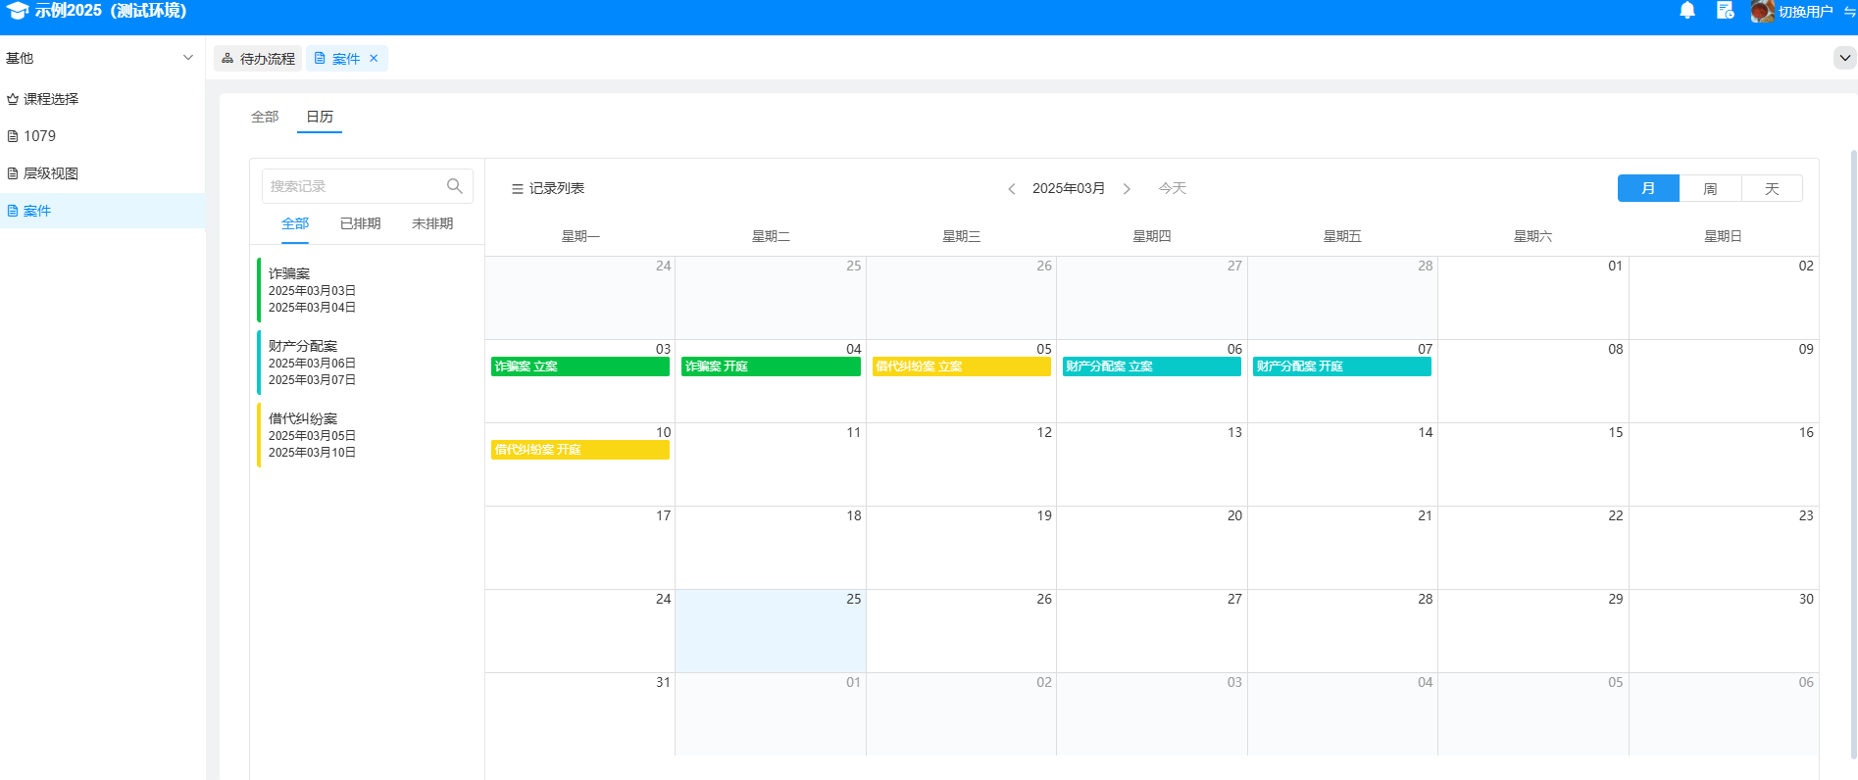Switch calendar to 月 view

pyautogui.click(x=1647, y=188)
